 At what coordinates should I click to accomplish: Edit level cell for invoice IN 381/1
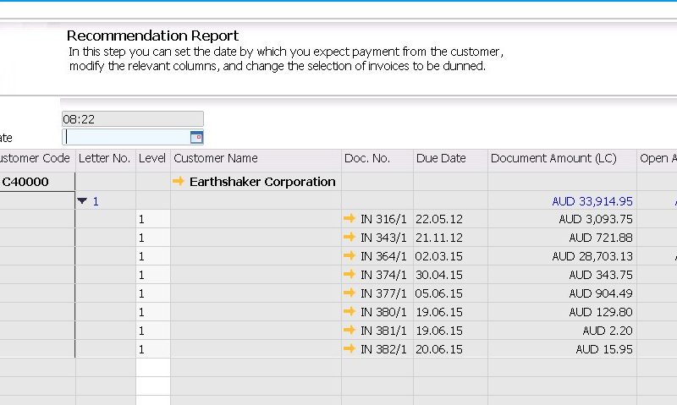153,331
